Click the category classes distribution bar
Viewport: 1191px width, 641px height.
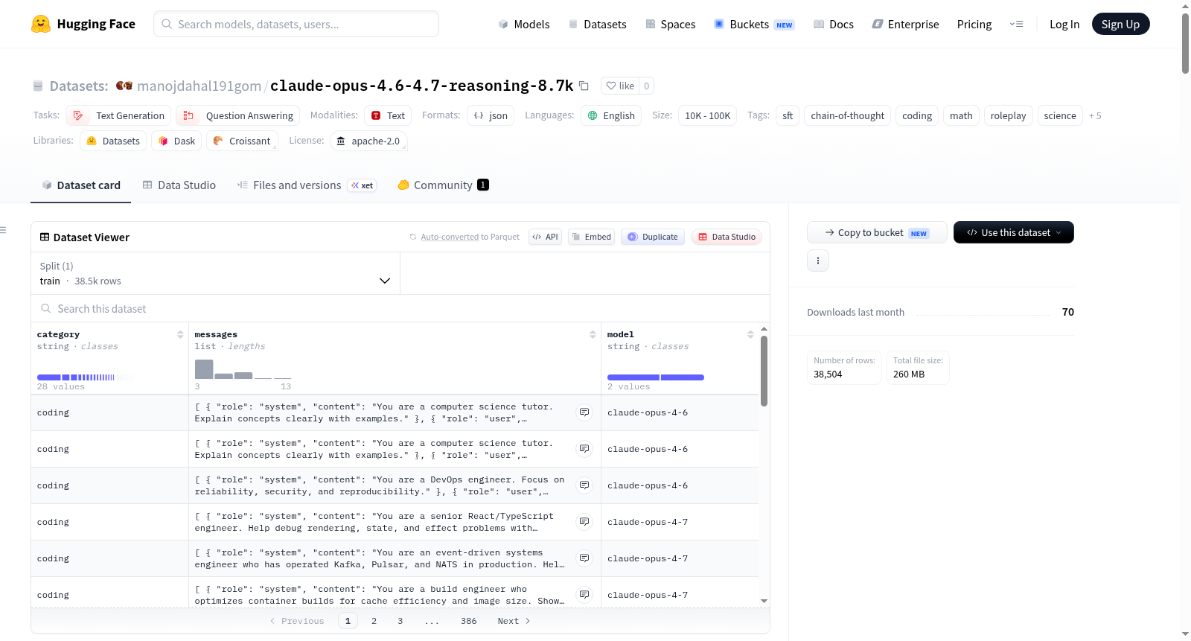click(x=86, y=377)
